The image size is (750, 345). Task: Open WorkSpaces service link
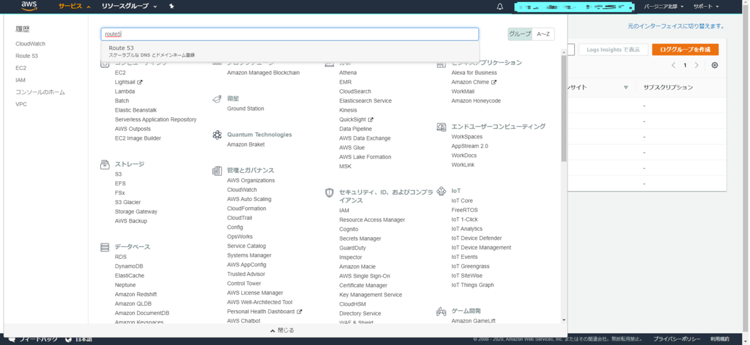coord(467,137)
